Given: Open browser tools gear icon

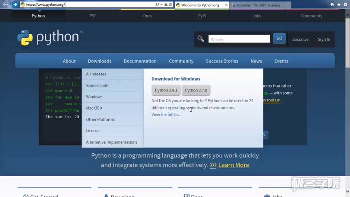Looking at the screenshot, I should pos(345,5).
